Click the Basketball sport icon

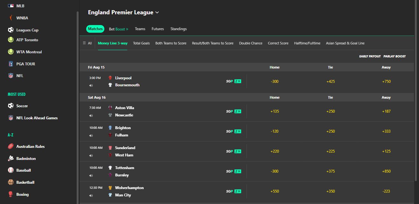[10, 182]
